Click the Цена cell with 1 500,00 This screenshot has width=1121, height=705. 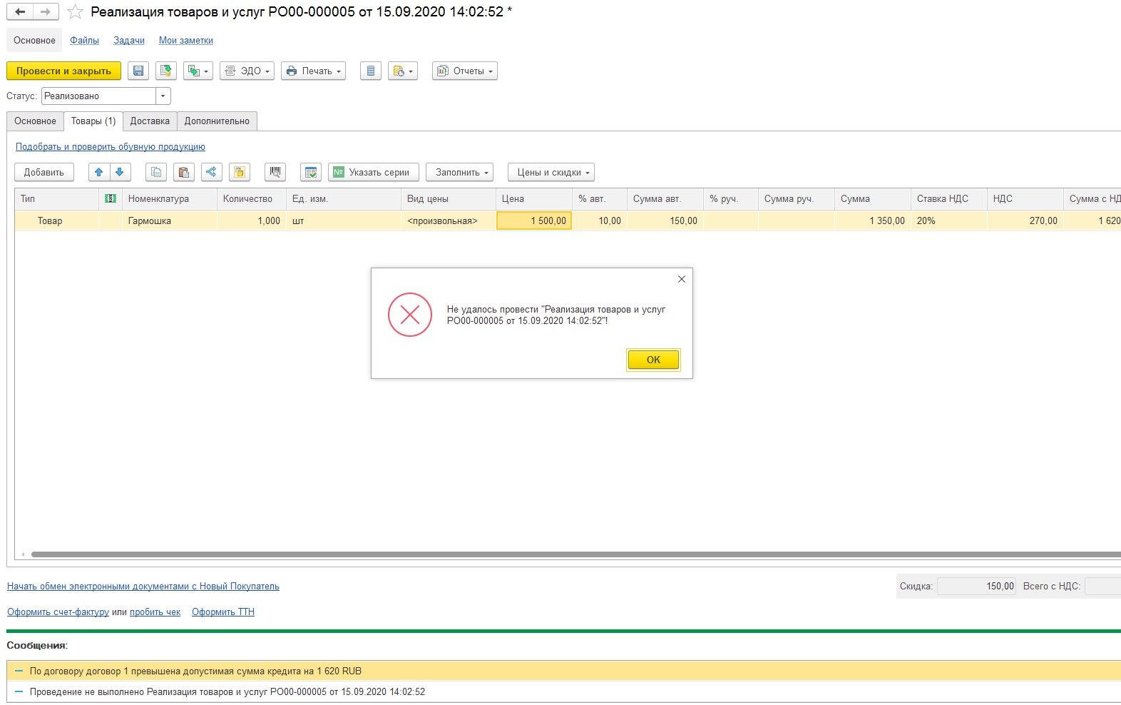pyautogui.click(x=533, y=221)
